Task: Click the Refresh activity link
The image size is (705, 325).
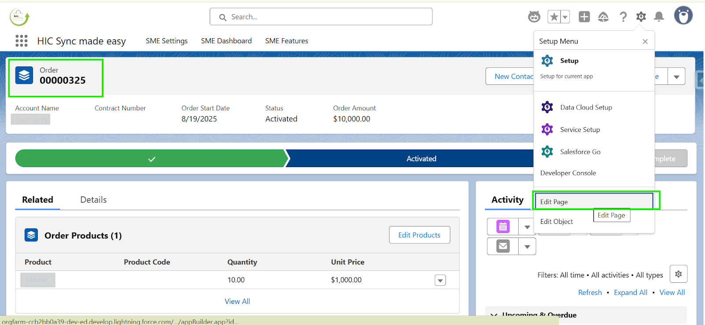Action: pyautogui.click(x=590, y=292)
